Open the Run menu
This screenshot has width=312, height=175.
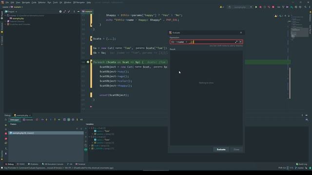point(49,2)
